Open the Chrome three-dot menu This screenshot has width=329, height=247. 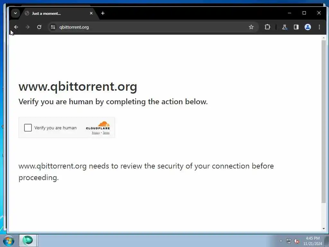319,27
